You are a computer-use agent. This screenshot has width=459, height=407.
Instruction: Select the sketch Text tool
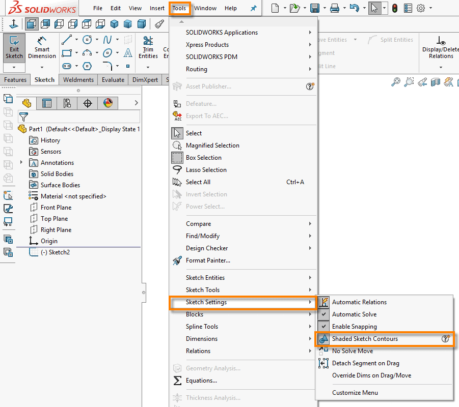click(128, 53)
